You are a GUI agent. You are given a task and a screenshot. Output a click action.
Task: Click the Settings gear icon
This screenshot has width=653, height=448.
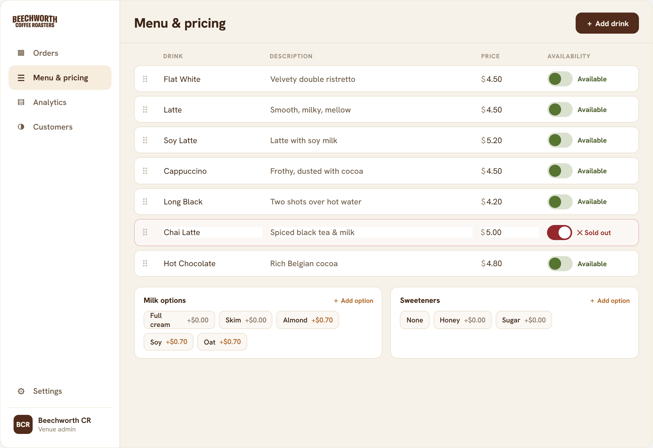(21, 391)
